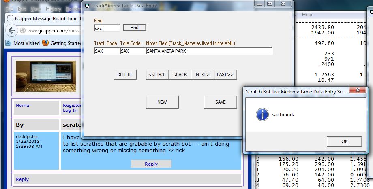This screenshot has width=373, height=189.
Task: Click the blue info icon in dialog
Action: [x=262, y=115]
